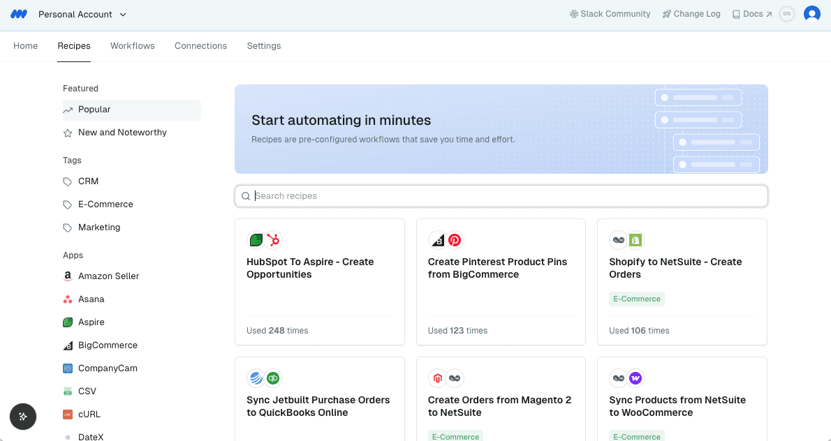This screenshot has width=831, height=441.
Task: Click 'Used 248 times' text
Action: (277, 330)
